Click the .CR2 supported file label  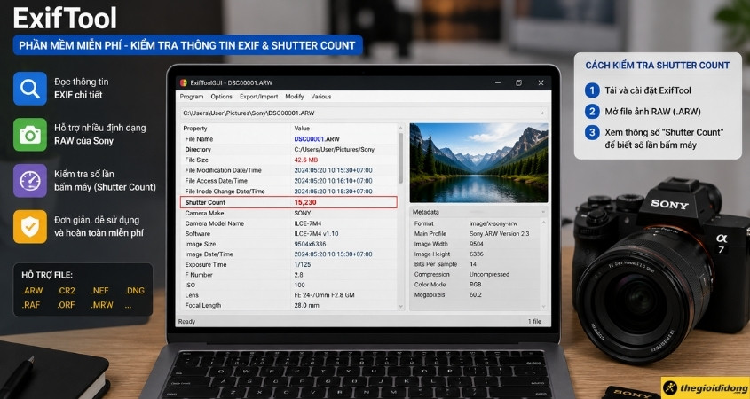pos(66,291)
